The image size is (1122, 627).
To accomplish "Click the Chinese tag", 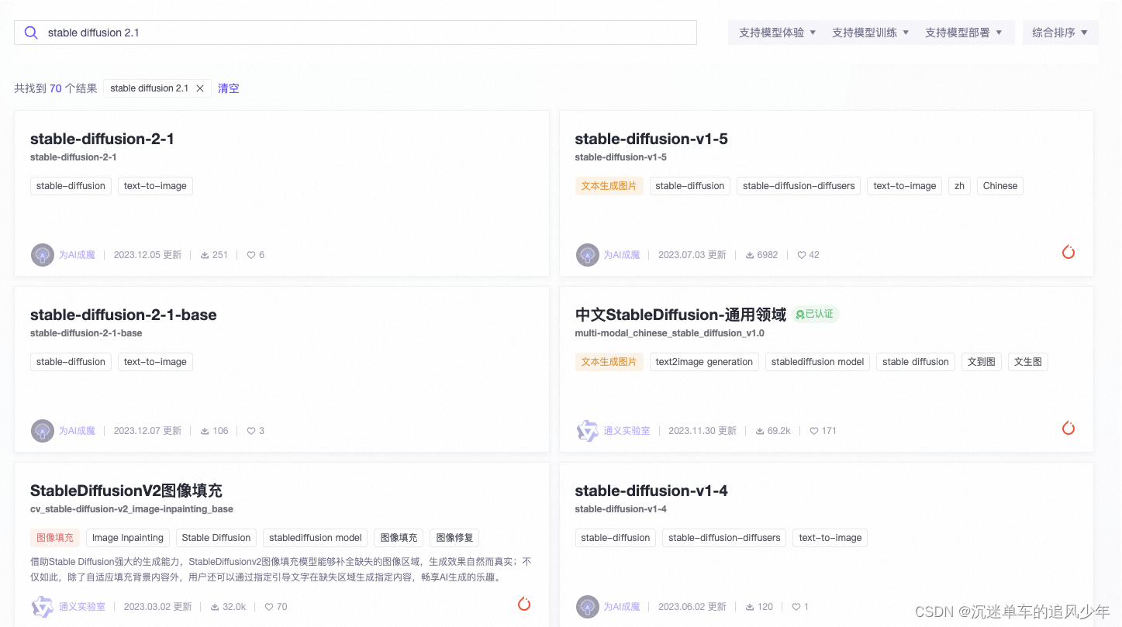I will pos(1000,186).
